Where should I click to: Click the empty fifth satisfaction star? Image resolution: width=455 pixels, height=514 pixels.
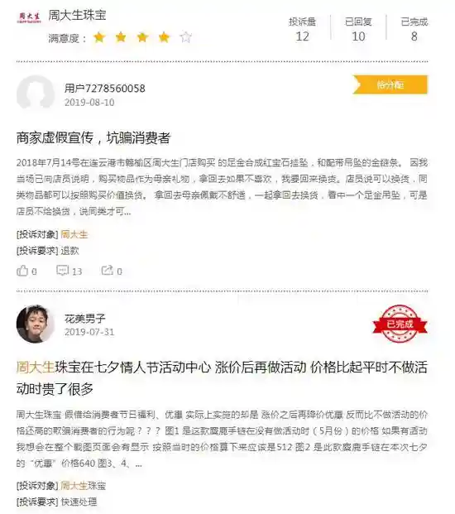point(186,37)
